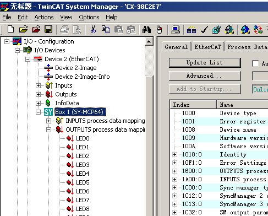Click the Check Configuration checkmark icon

click(x=204, y=29)
